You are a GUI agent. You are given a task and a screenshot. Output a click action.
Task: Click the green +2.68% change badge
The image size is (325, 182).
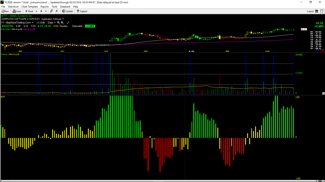(x=90, y=26)
